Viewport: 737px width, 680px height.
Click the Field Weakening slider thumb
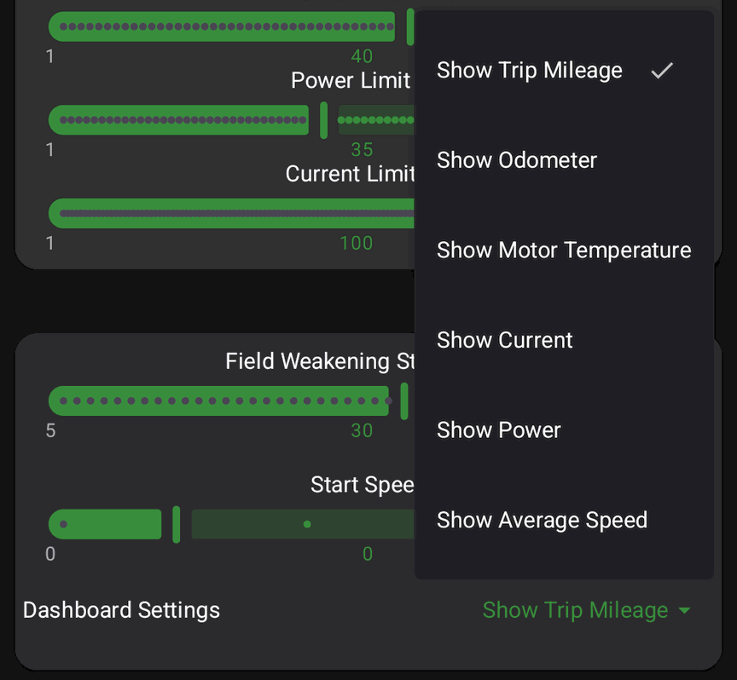(x=403, y=401)
